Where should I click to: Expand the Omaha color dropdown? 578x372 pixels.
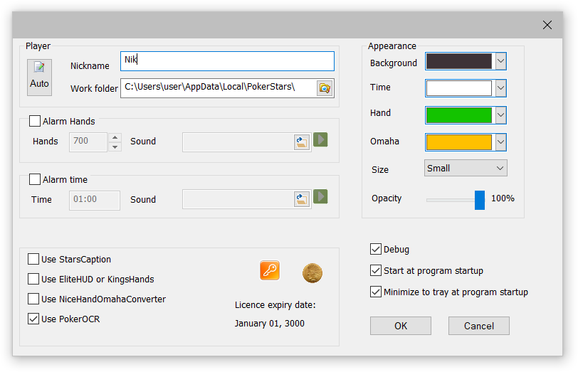[500, 142]
